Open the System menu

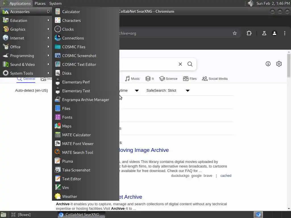pyautogui.click(x=55, y=3)
